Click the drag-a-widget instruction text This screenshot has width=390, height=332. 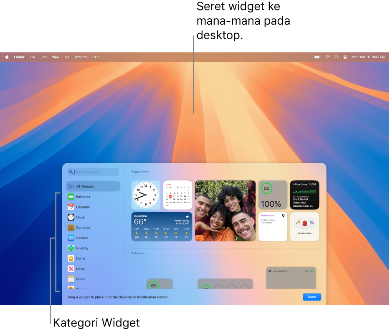click(119, 297)
